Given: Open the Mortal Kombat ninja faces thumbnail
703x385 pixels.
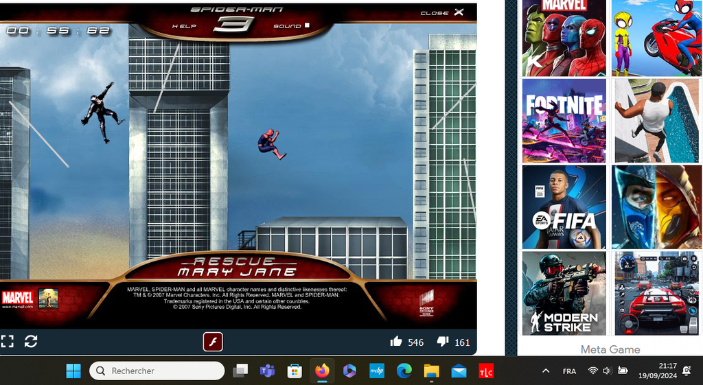Looking at the screenshot, I should 657,207.
